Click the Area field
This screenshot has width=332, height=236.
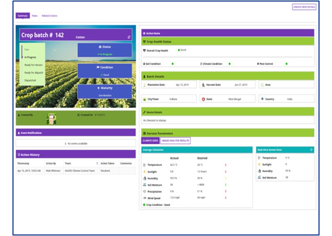coord(287,85)
